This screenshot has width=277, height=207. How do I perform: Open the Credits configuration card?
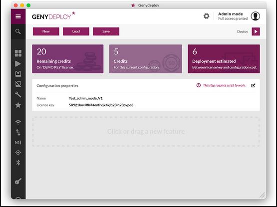(146, 59)
